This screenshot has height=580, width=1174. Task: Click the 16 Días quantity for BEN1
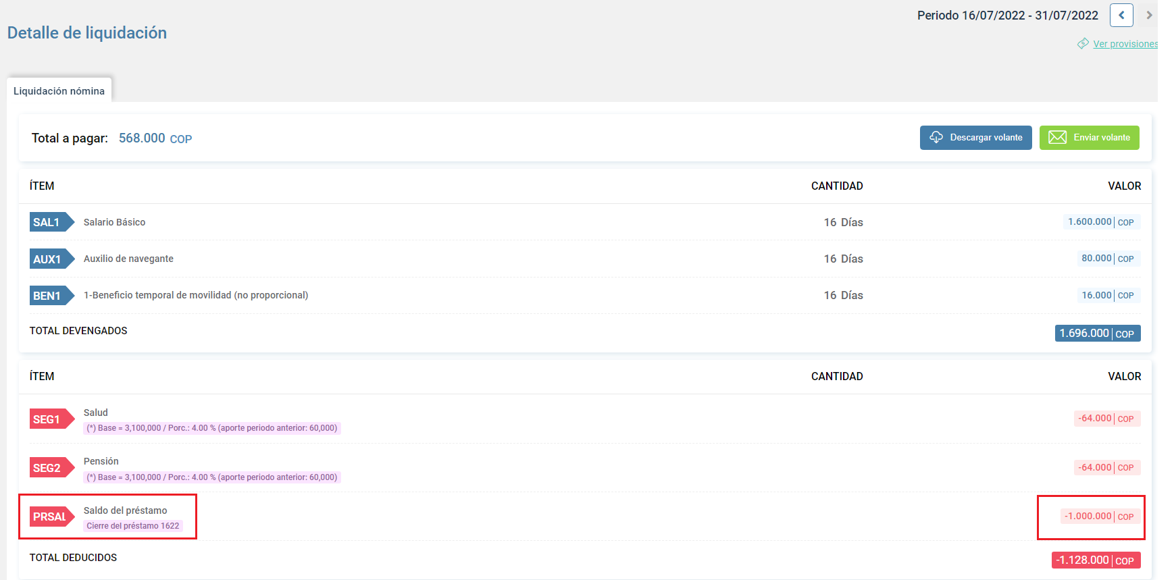(x=843, y=295)
